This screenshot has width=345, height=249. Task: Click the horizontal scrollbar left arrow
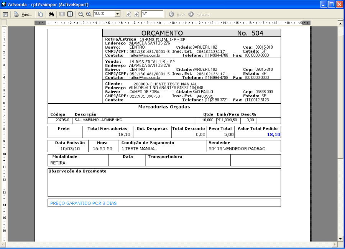(x=3, y=244)
